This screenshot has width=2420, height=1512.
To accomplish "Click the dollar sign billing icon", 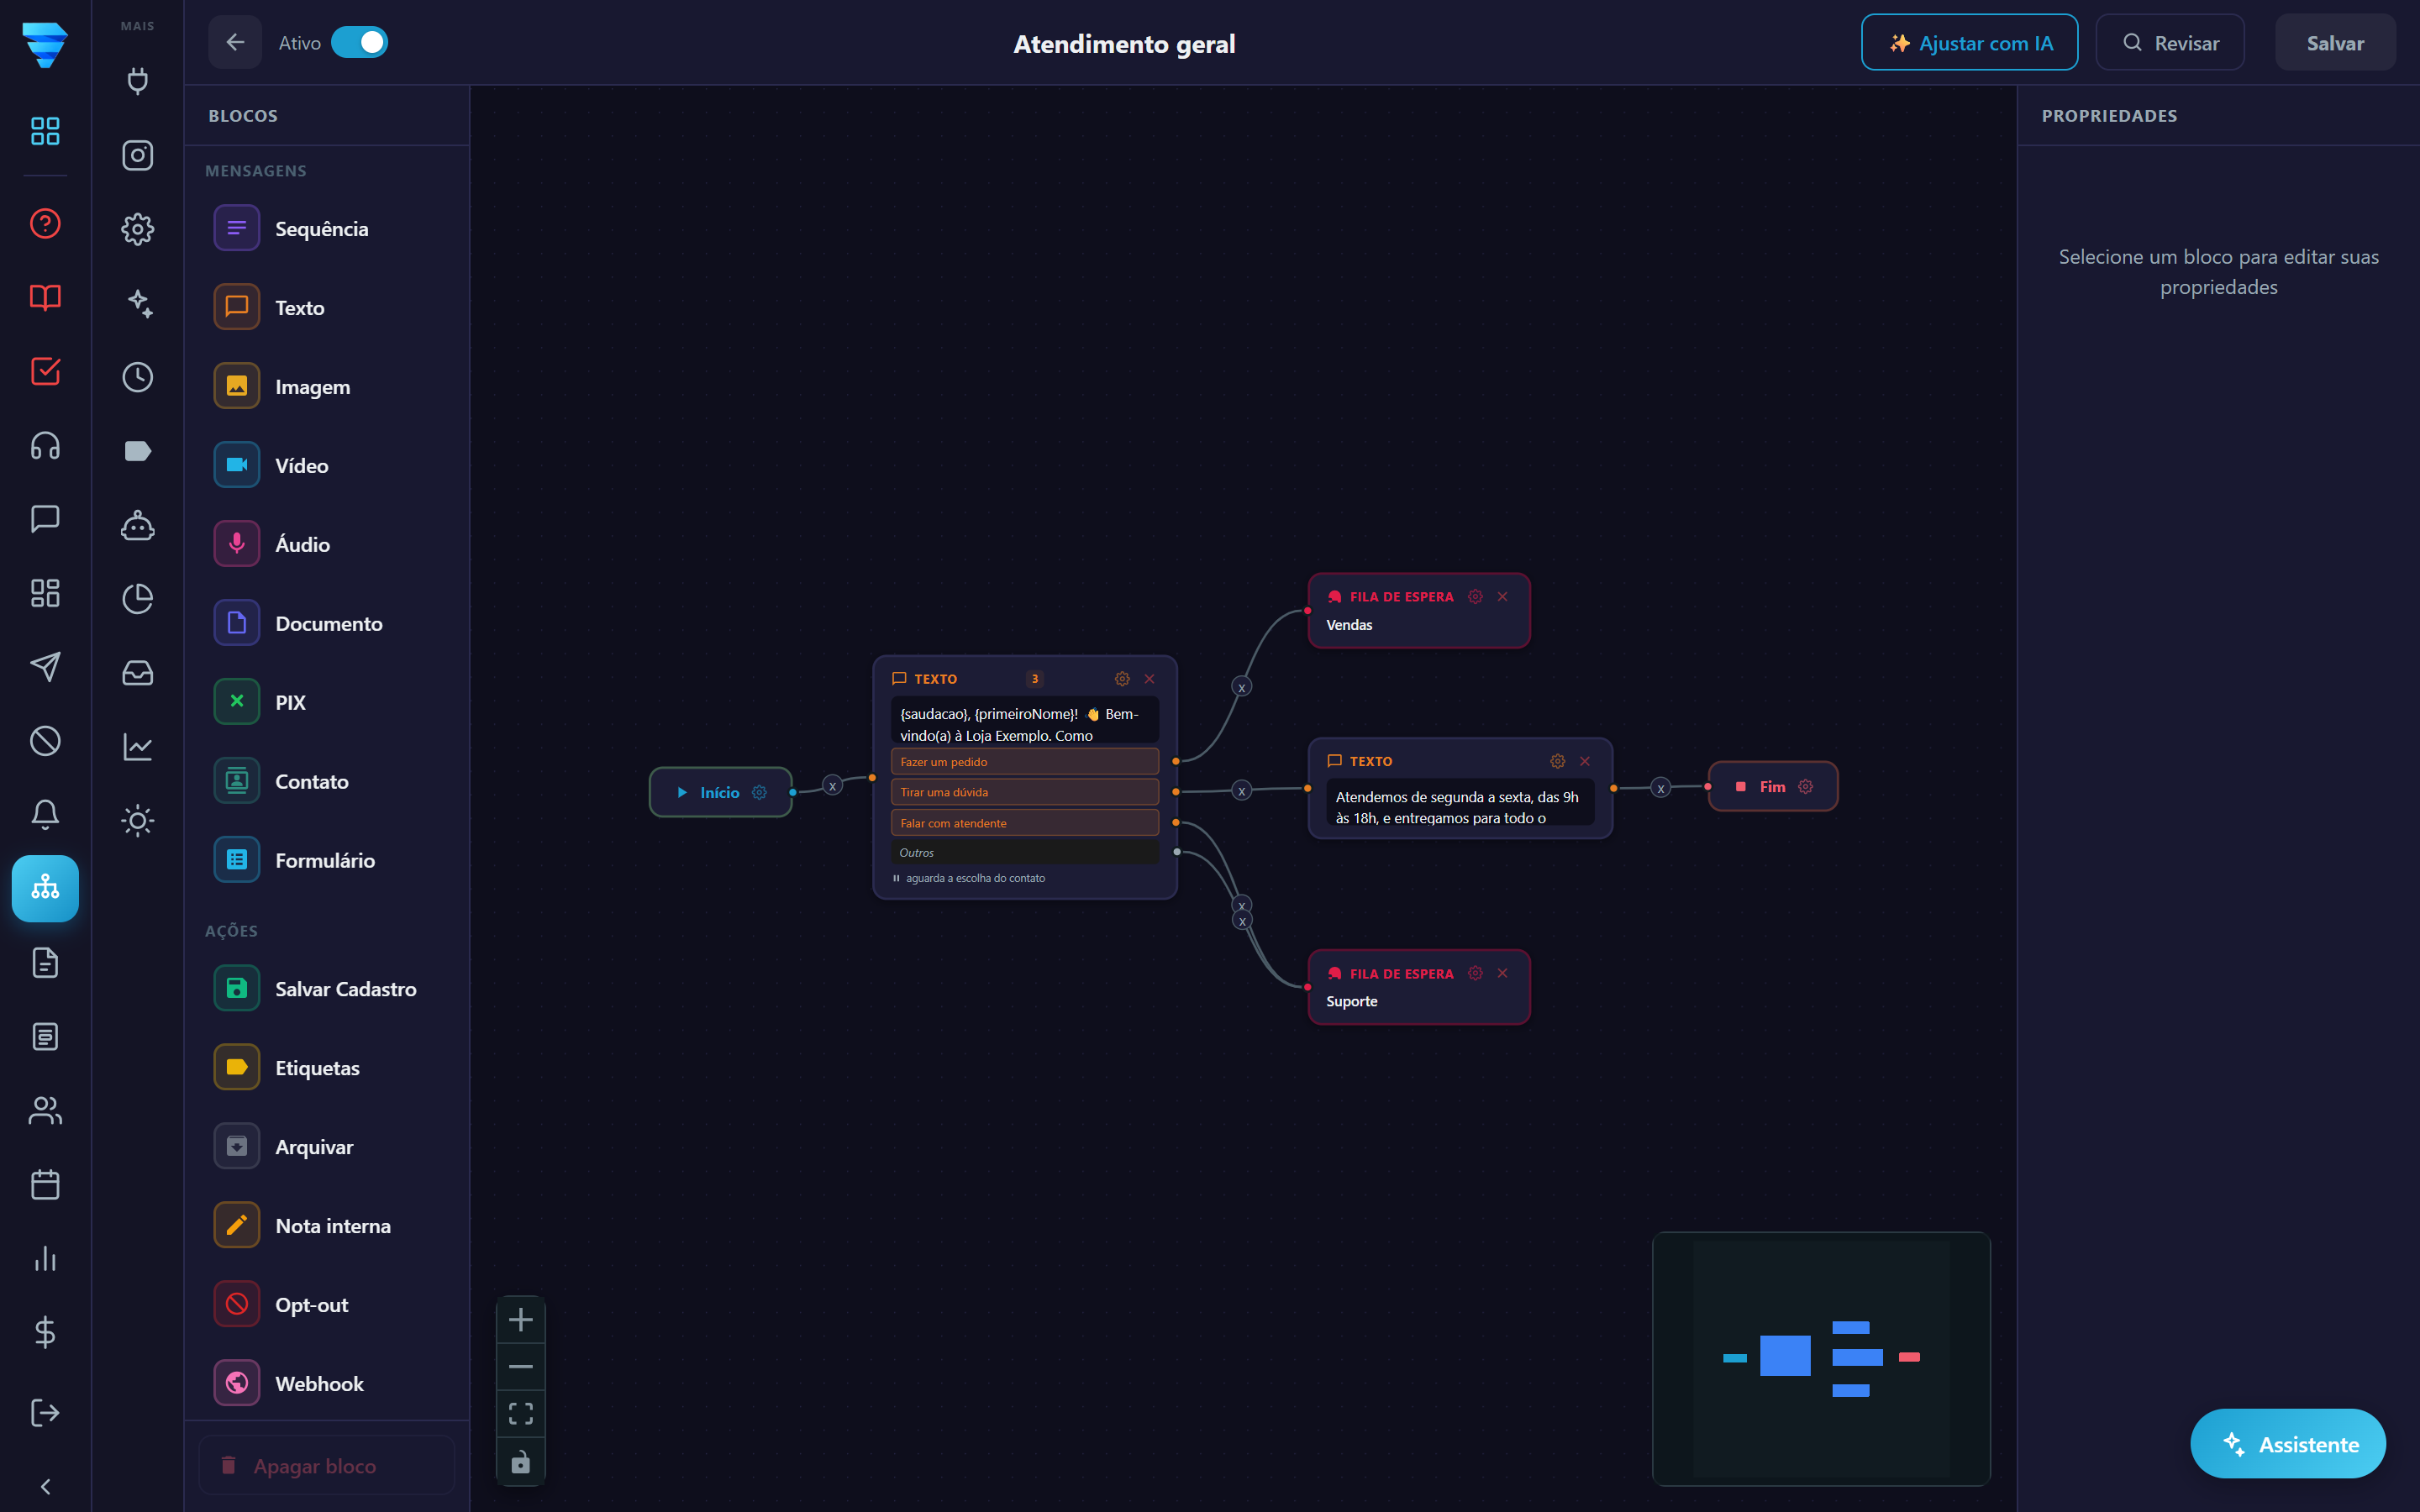I will pyautogui.click(x=45, y=1332).
